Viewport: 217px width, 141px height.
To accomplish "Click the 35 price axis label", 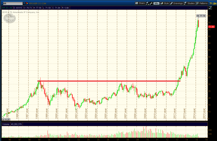I will 209,78.
